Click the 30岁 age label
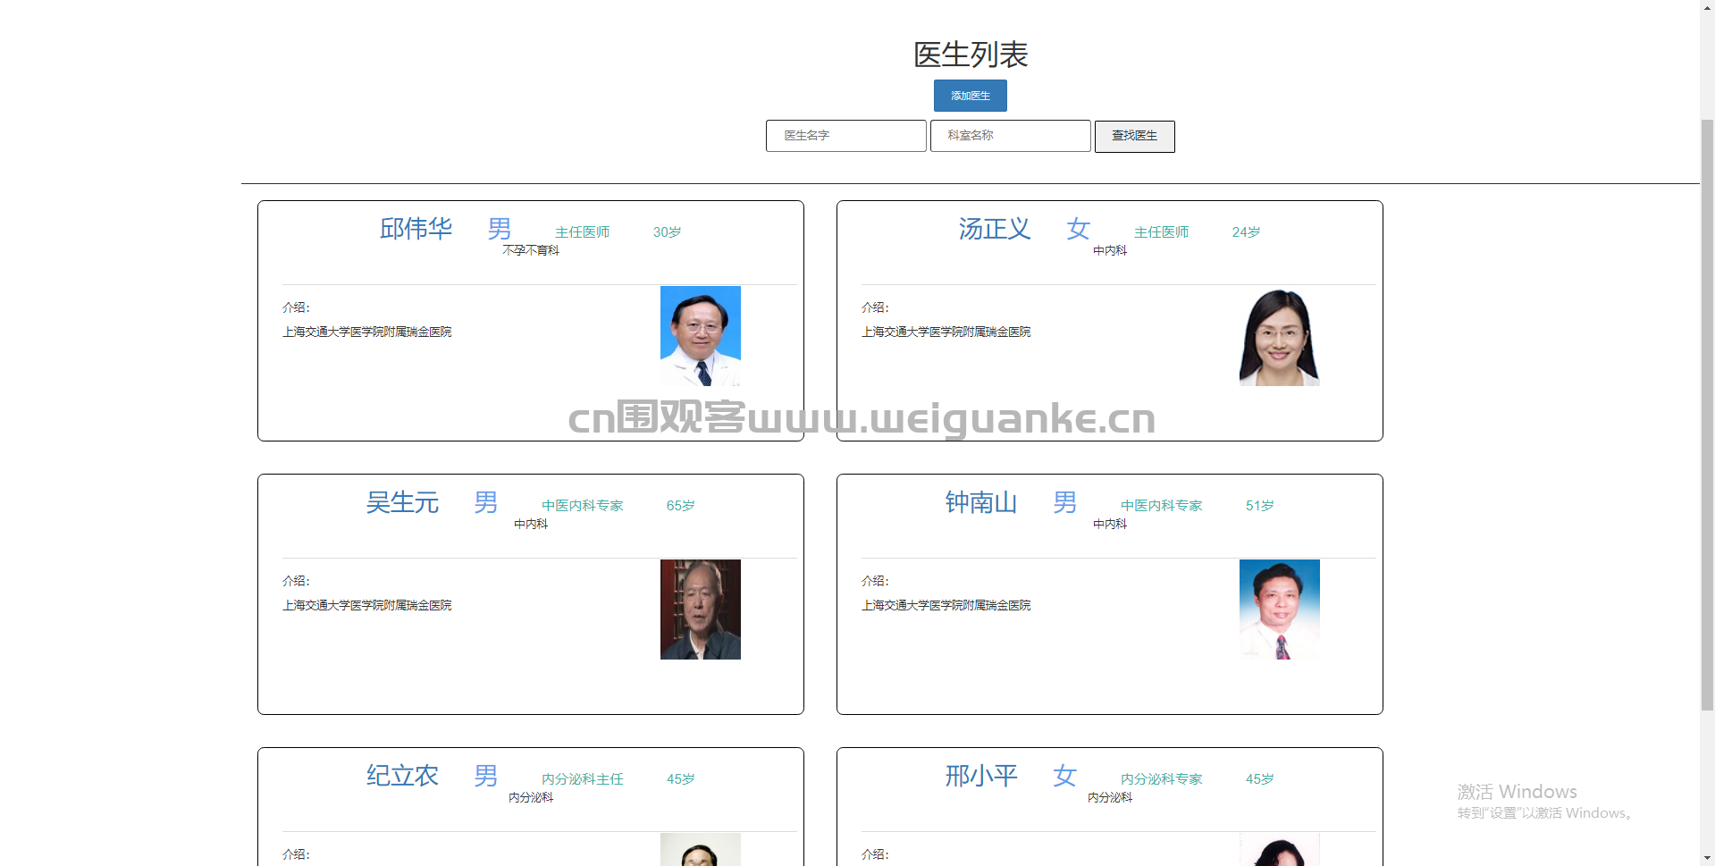The width and height of the screenshot is (1715, 866). [668, 232]
